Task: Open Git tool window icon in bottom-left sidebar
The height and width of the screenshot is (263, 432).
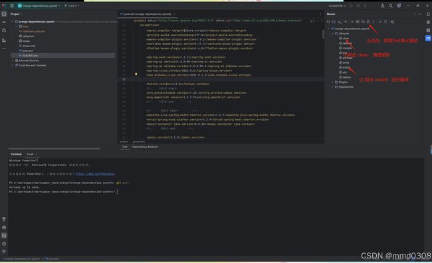Action: (x=4, y=252)
